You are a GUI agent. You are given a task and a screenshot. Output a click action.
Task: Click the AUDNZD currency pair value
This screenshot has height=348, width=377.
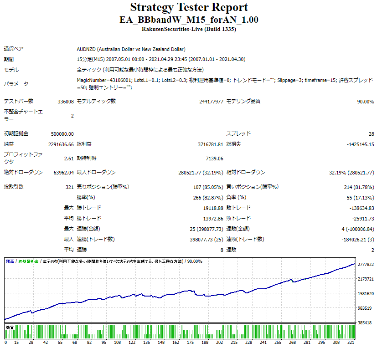click(131, 49)
